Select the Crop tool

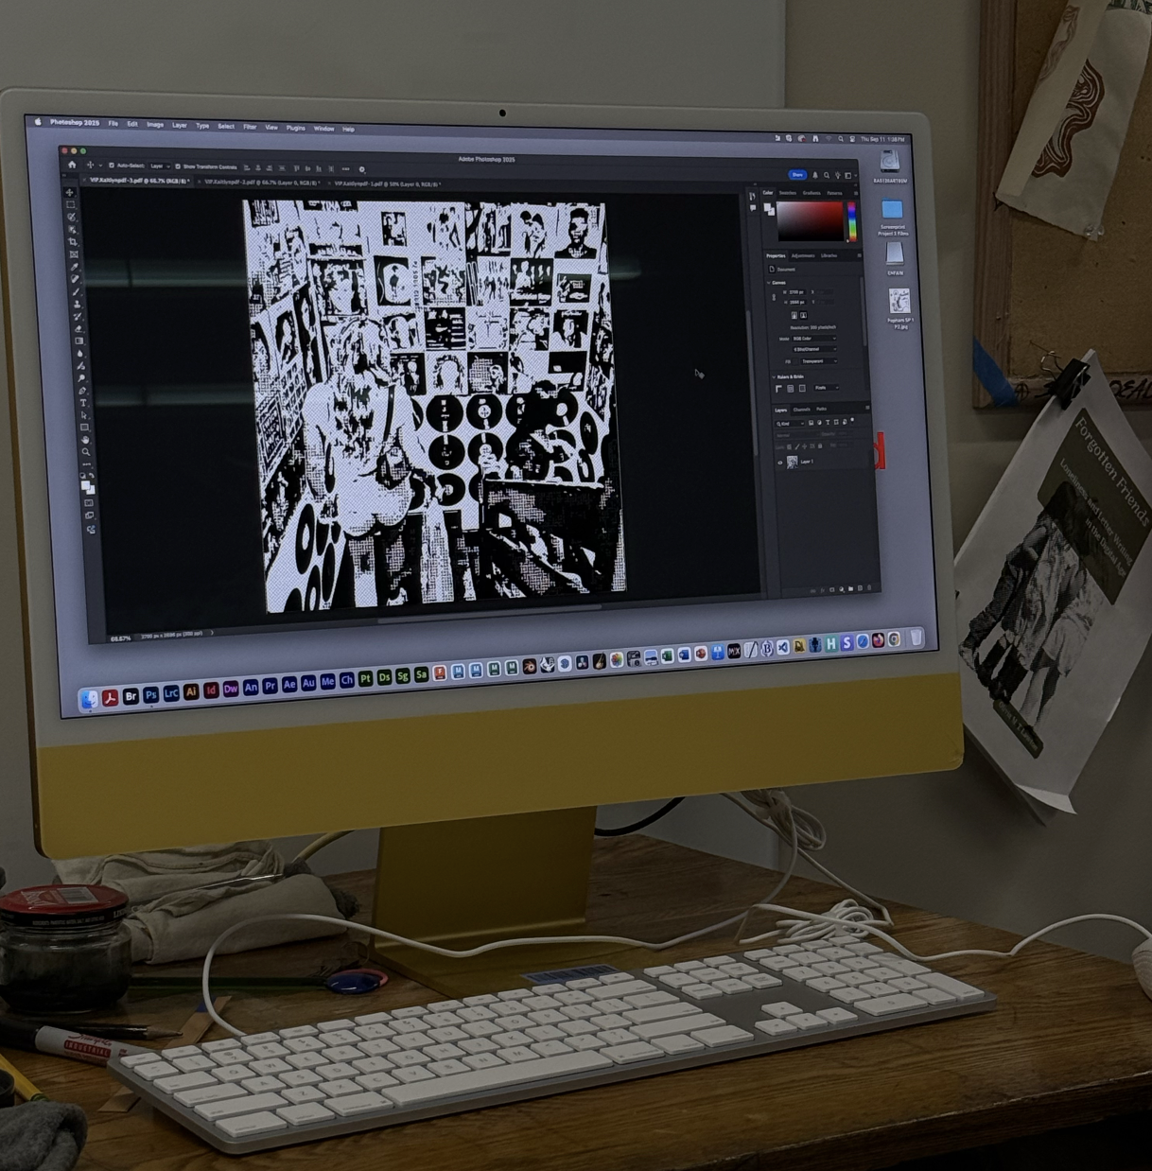(x=73, y=241)
